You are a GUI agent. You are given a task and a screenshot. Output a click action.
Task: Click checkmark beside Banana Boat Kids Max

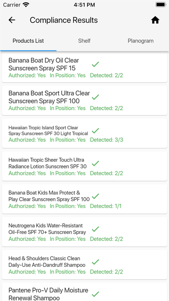[x=95, y=196]
